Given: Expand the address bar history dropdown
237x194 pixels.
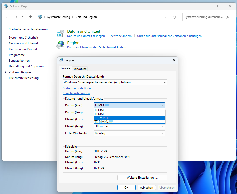Looking at the screenshot, I should [x=165, y=17].
